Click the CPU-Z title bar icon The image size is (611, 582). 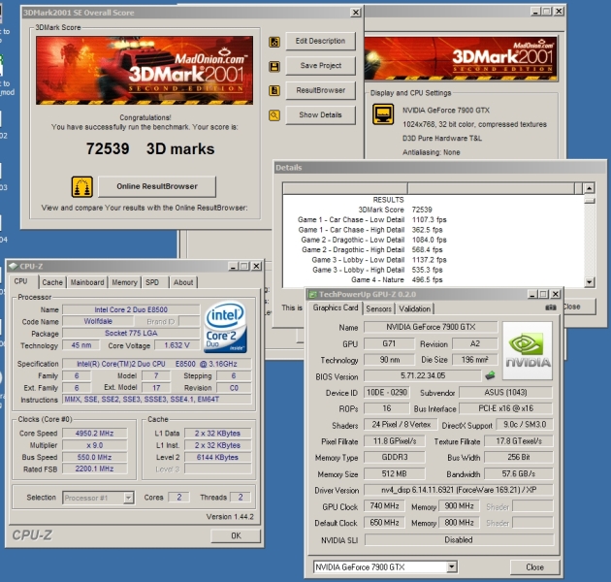pyautogui.click(x=14, y=266)
